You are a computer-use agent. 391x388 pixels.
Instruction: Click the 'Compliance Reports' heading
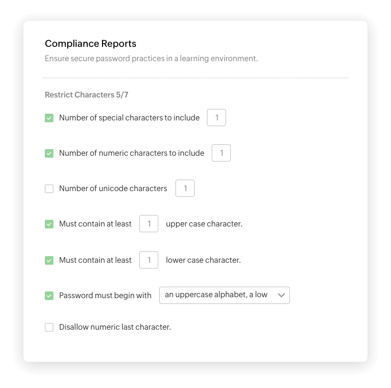coord(90,43)
